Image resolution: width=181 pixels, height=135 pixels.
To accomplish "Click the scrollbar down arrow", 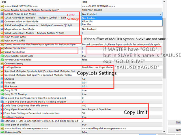I will [x=164, y=132].
